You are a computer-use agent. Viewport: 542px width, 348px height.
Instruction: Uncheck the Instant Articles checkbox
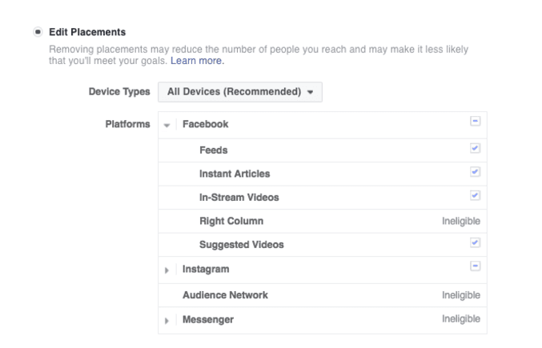(x=475, y=173)
